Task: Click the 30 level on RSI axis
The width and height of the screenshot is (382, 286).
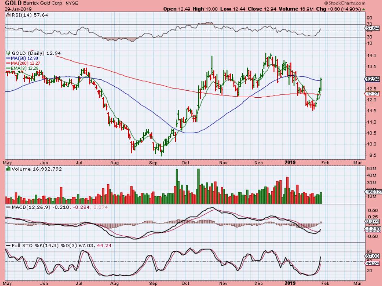Action: (x=369, y=37)
